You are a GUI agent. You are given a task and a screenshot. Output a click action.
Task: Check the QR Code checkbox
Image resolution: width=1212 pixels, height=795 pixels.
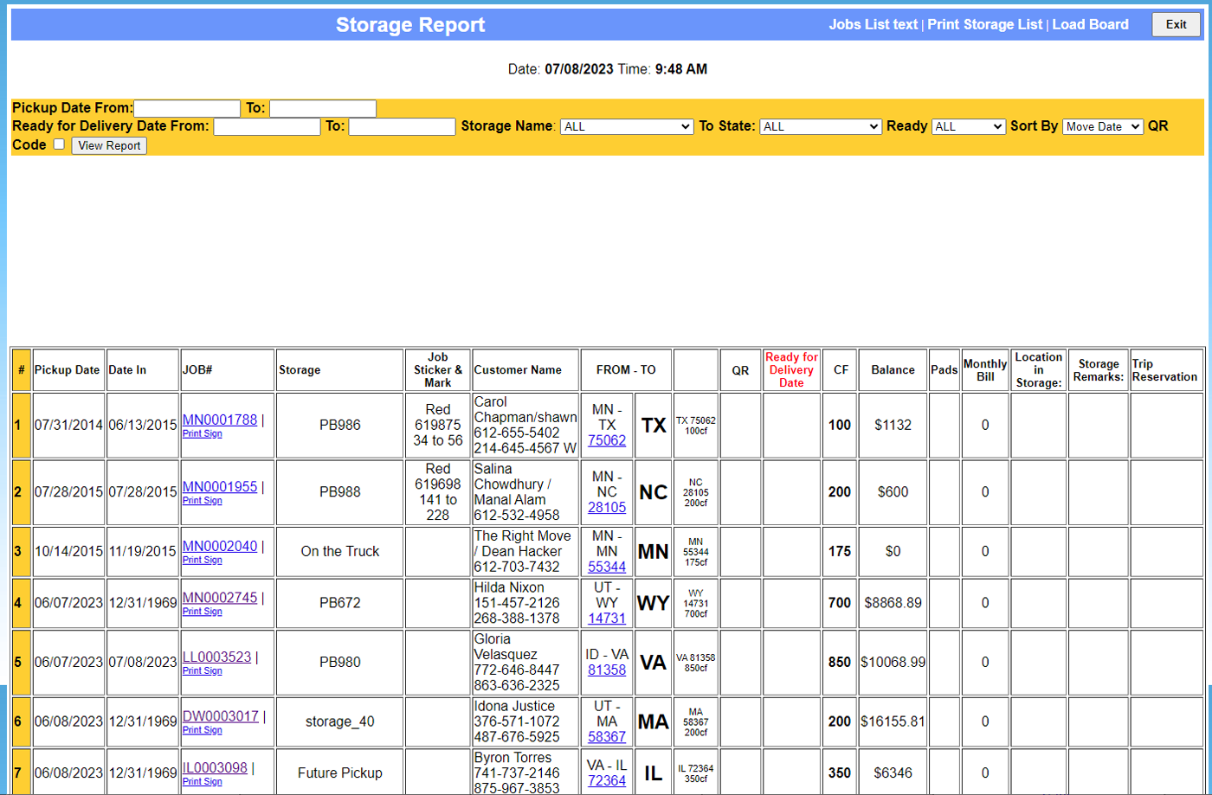59,144
